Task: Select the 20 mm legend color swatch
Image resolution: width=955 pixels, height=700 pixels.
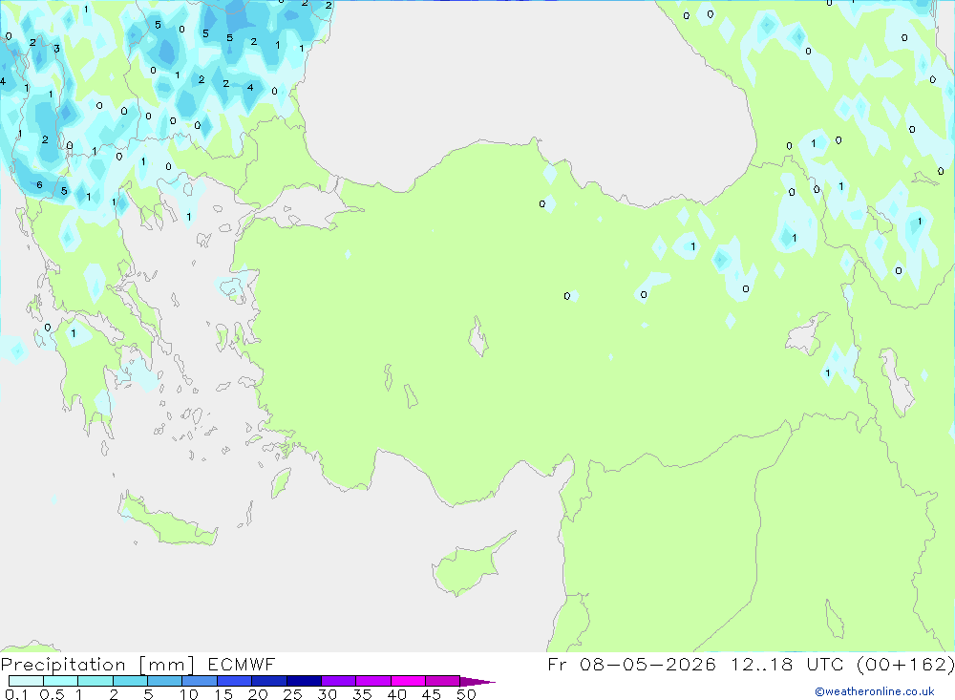Action: click(x=268, y=681)
